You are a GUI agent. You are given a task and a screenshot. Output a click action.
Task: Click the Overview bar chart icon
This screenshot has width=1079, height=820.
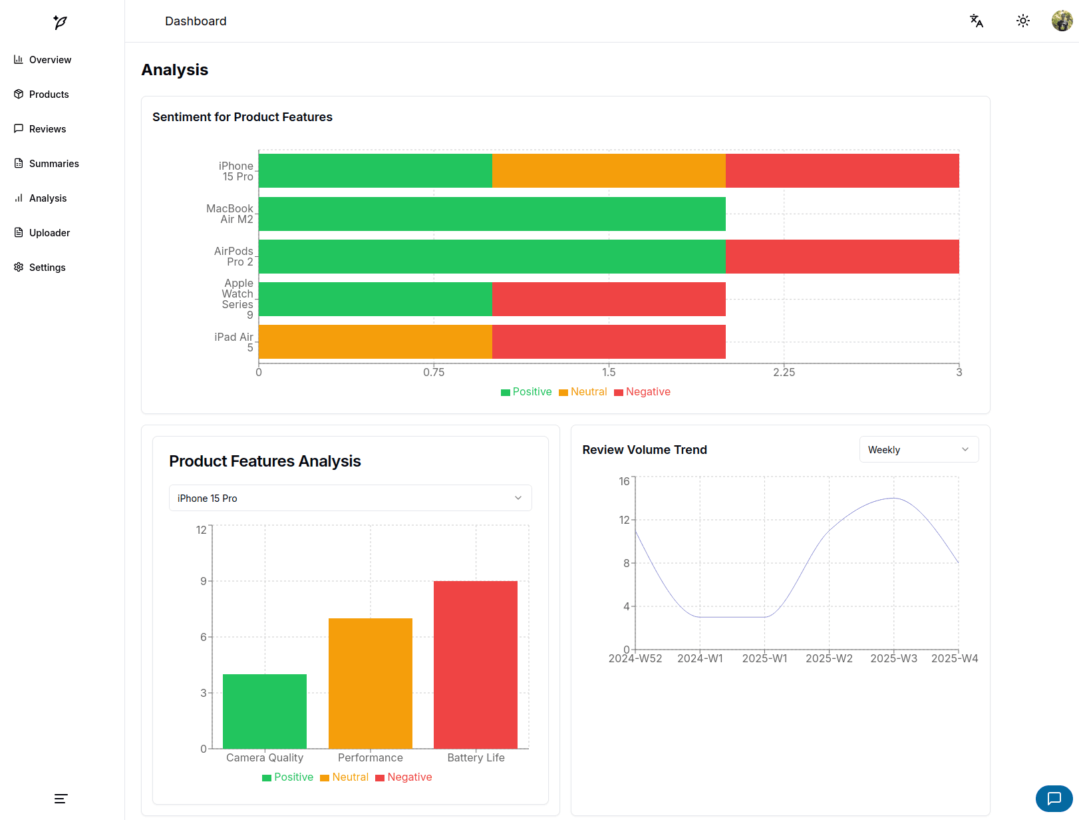point(19,59)
